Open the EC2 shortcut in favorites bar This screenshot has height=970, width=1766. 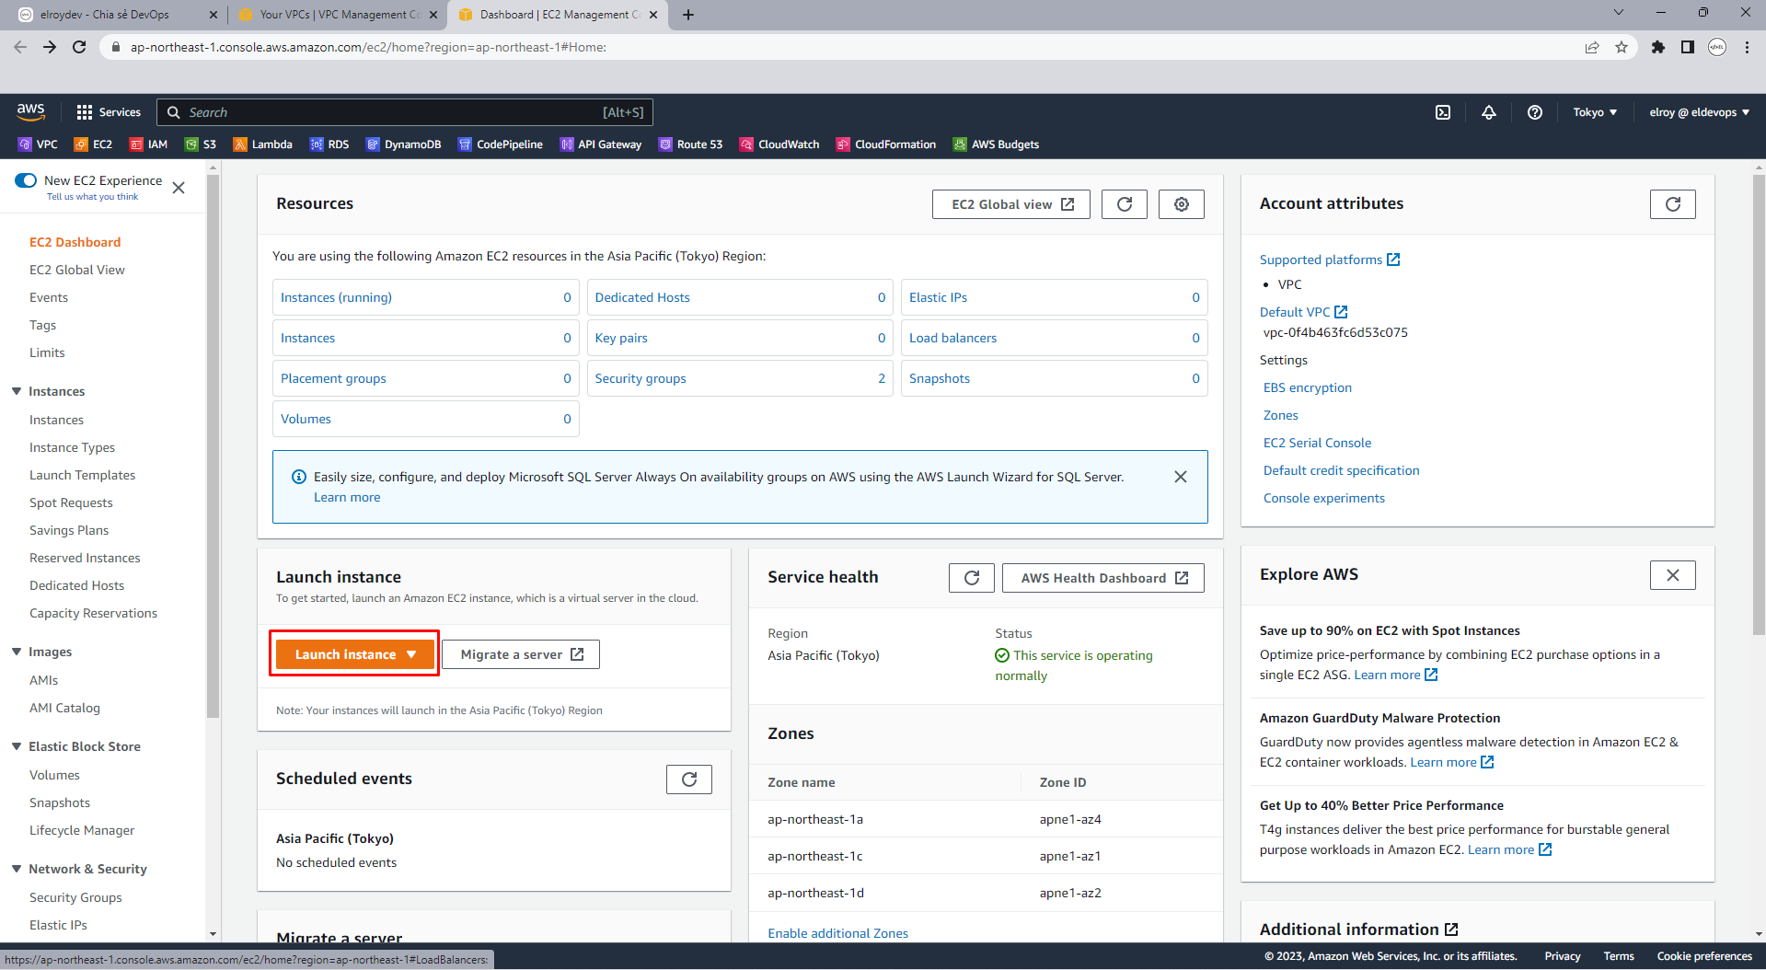(x=93, y=144)
